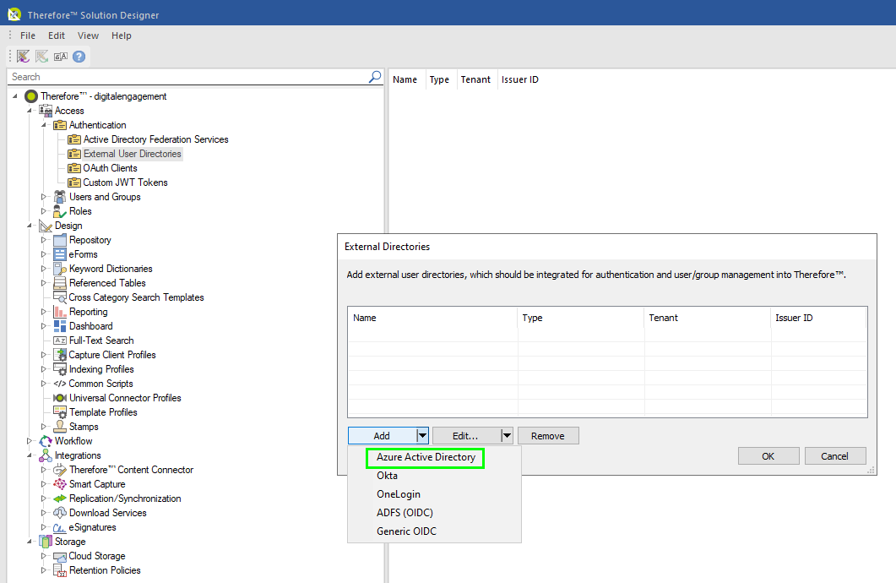896x583 pixels.
Task: Select Retention Policies tree item
Action: coord(105,570)
